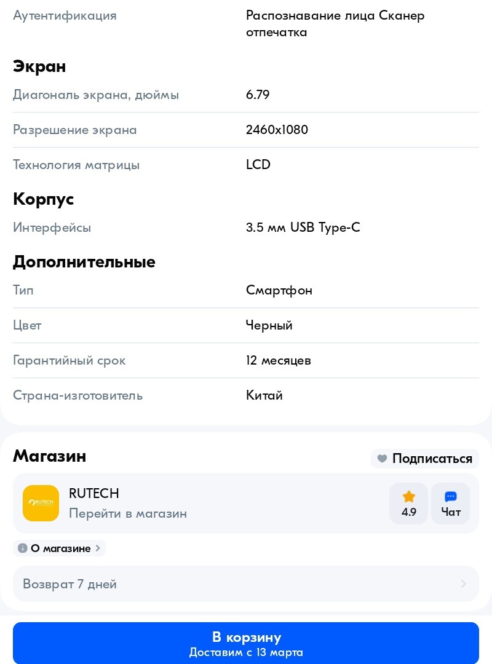Expand the Возврат 7 дней section
Screen dimensions: 492x664
pos(246,583)
